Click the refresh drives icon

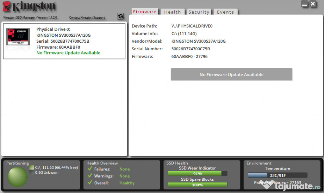tap(120, 16)
